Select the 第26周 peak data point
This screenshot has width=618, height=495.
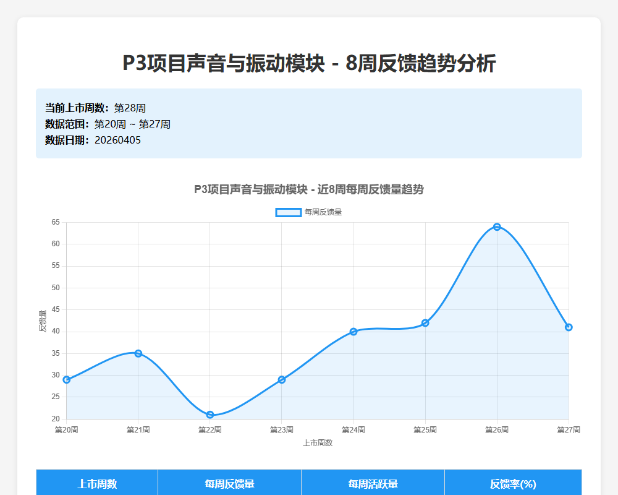coord(497,226)
